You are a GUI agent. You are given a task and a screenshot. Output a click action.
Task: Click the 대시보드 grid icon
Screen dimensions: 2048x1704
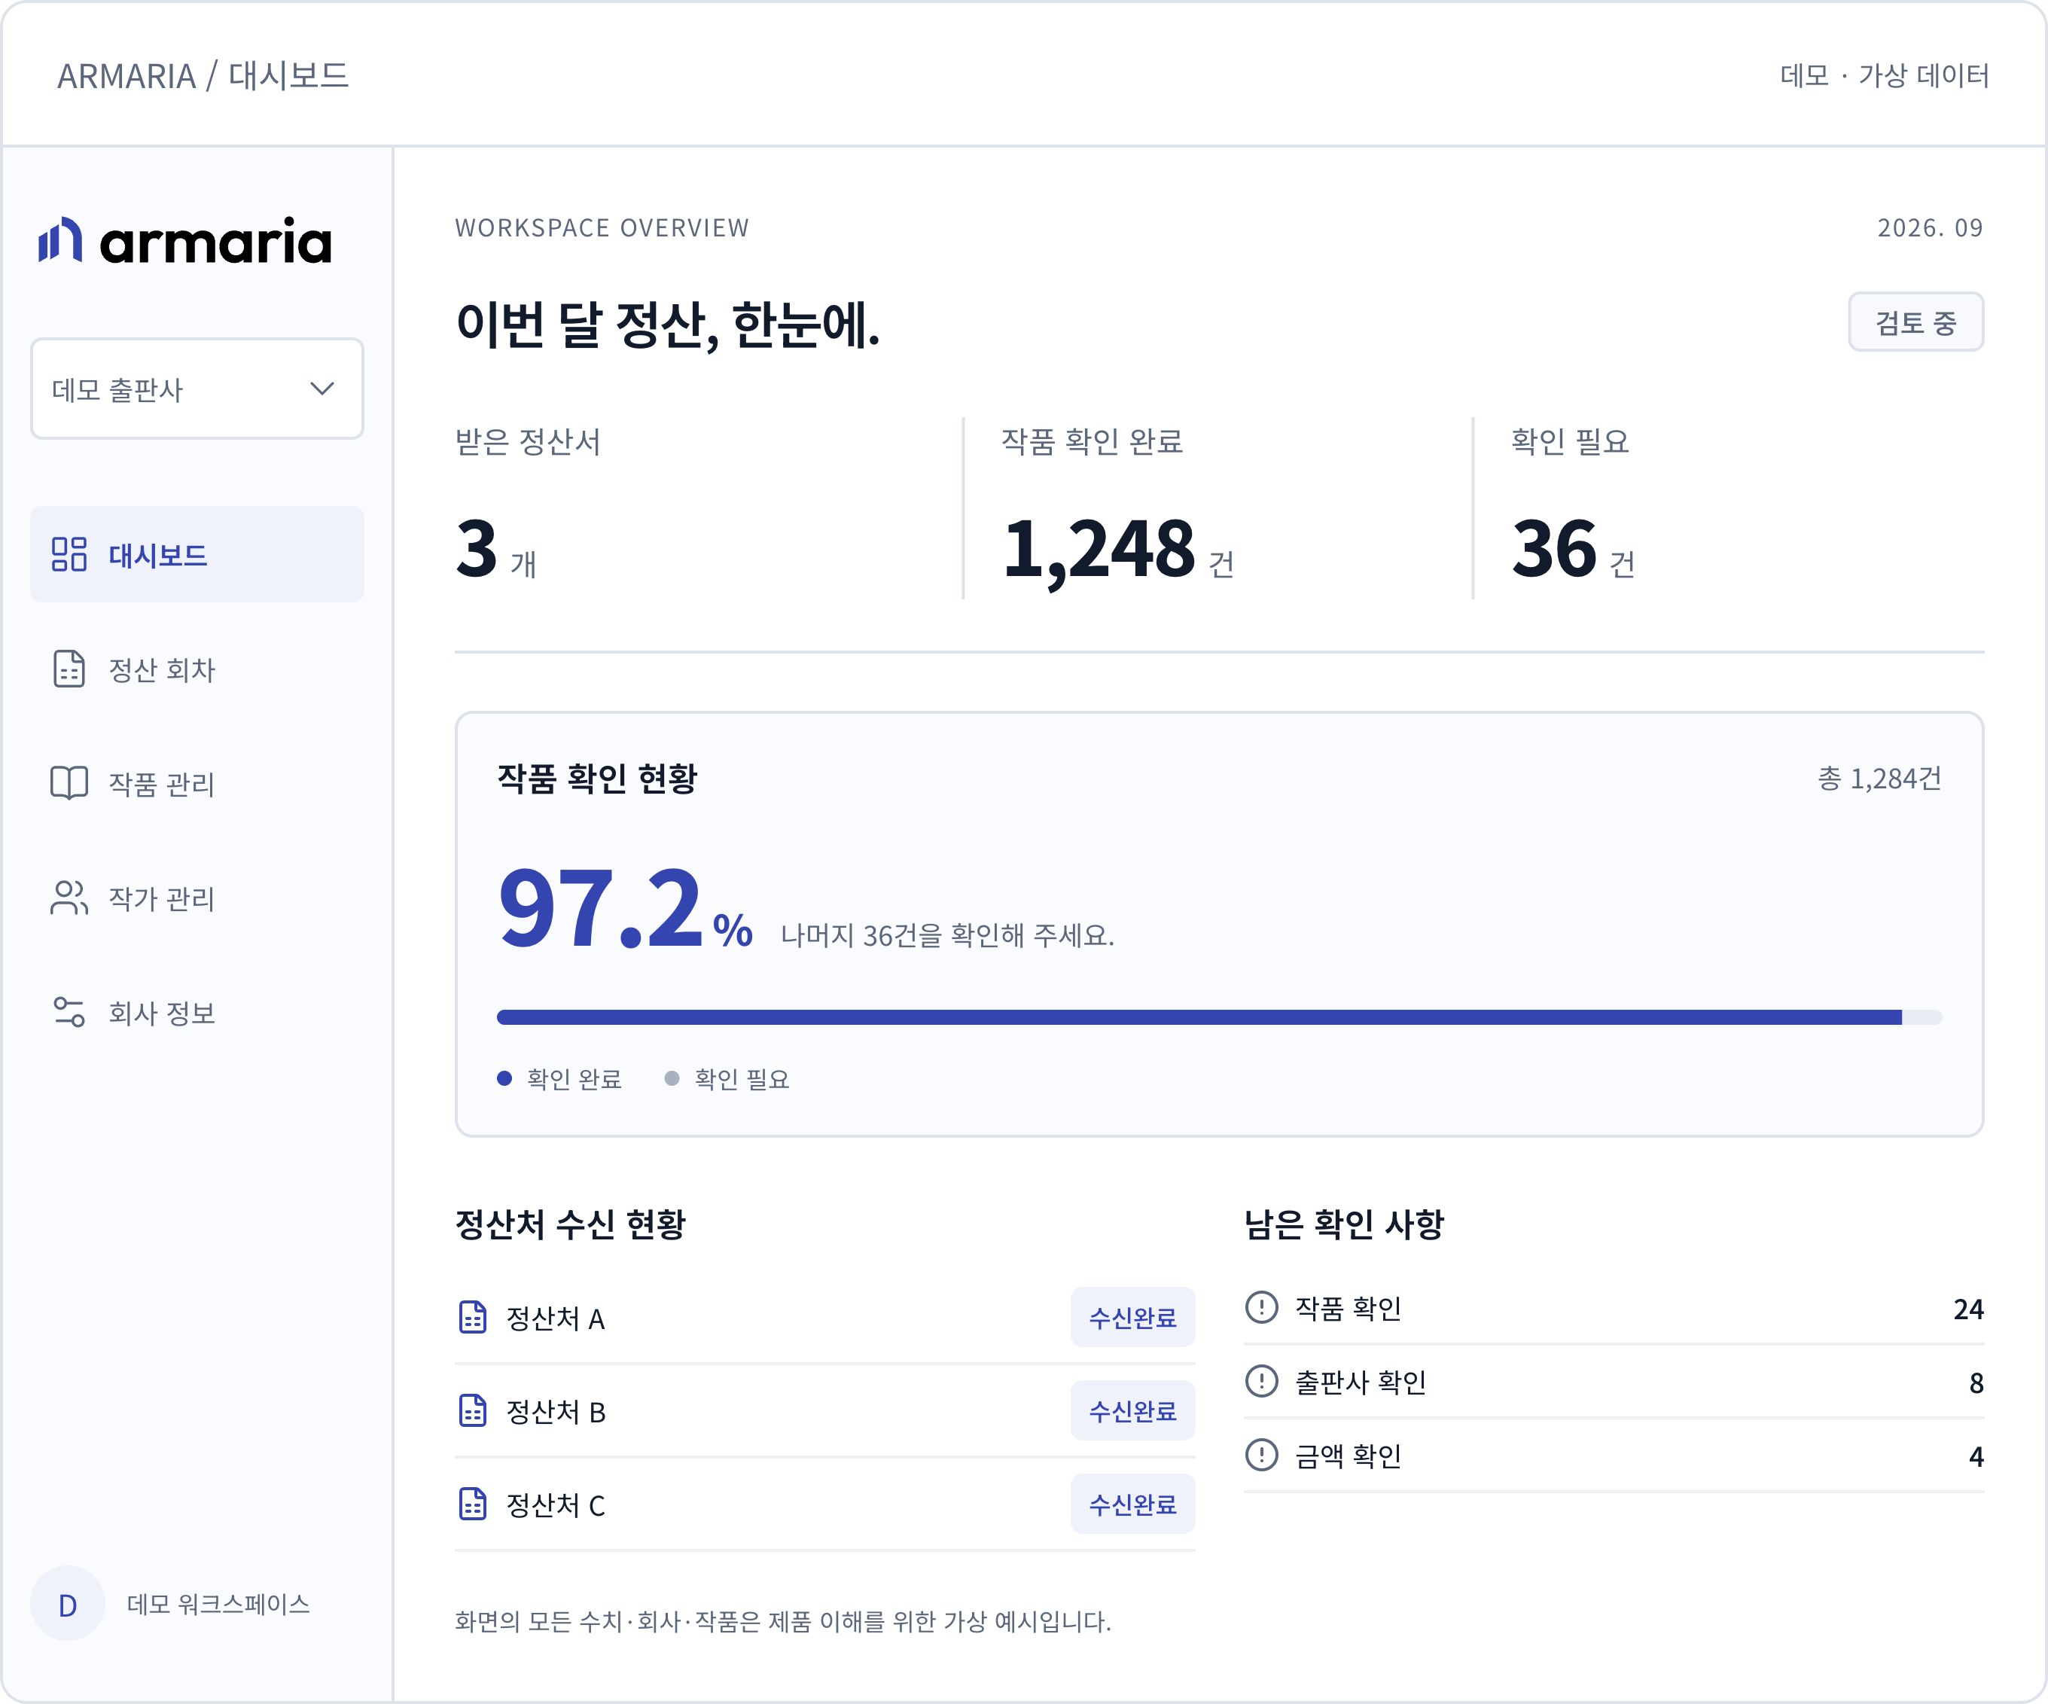69,554
